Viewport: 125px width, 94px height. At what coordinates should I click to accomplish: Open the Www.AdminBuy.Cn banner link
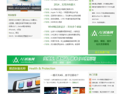tap(105, 62)
